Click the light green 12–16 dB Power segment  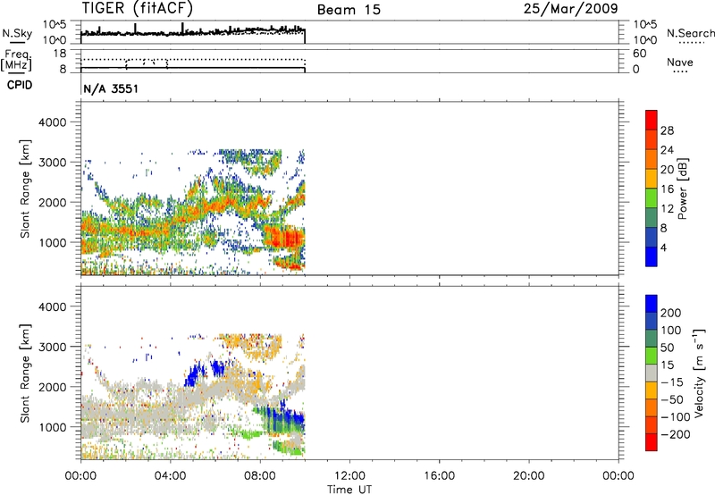click(652, 198)
